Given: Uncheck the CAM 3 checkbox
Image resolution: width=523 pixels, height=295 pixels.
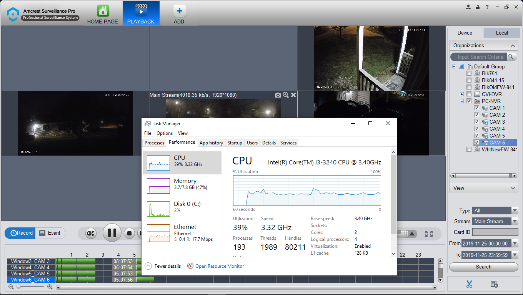Looking at the screenshot, I should click(477, 122).
